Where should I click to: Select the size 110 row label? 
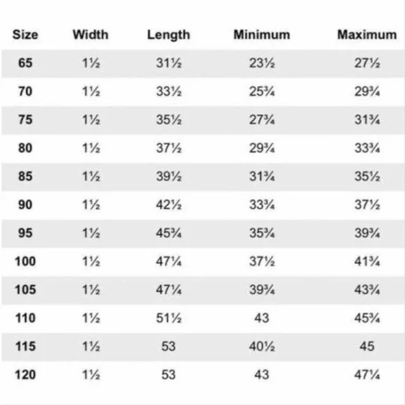25,318
